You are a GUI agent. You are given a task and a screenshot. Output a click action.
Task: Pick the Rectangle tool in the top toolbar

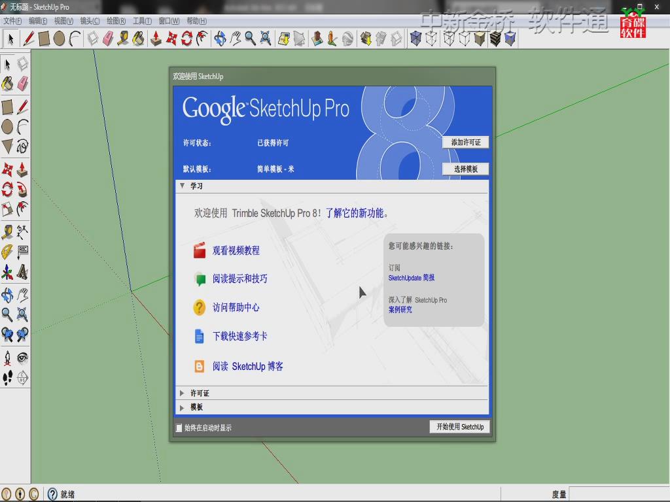click(44, 39)
